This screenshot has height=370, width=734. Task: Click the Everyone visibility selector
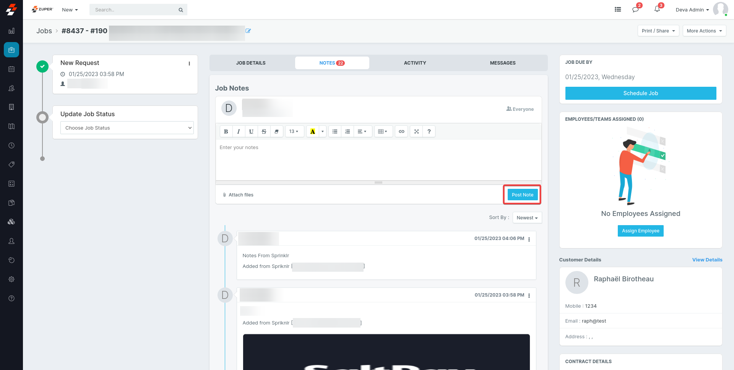click(520, 109)
